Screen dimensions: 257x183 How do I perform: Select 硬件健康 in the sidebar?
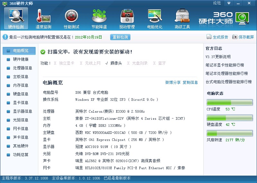19,59
